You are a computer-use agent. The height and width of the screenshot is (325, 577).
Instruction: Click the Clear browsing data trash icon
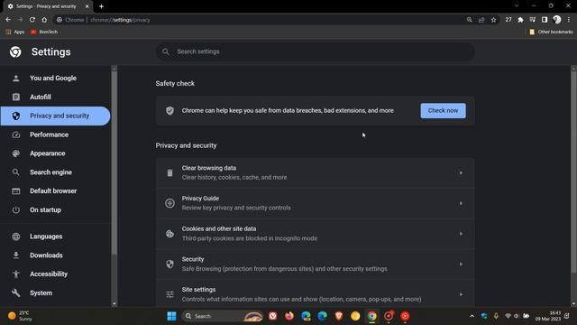tap(169, 172)
